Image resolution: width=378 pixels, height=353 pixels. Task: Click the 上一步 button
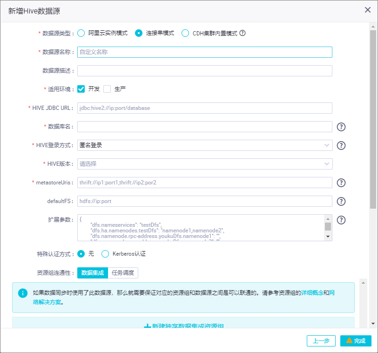[321, 341]
